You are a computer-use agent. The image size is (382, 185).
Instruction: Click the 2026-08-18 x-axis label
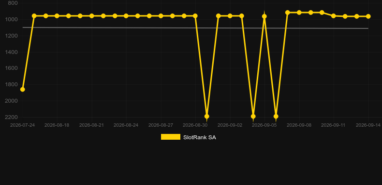tap(57, 125)
